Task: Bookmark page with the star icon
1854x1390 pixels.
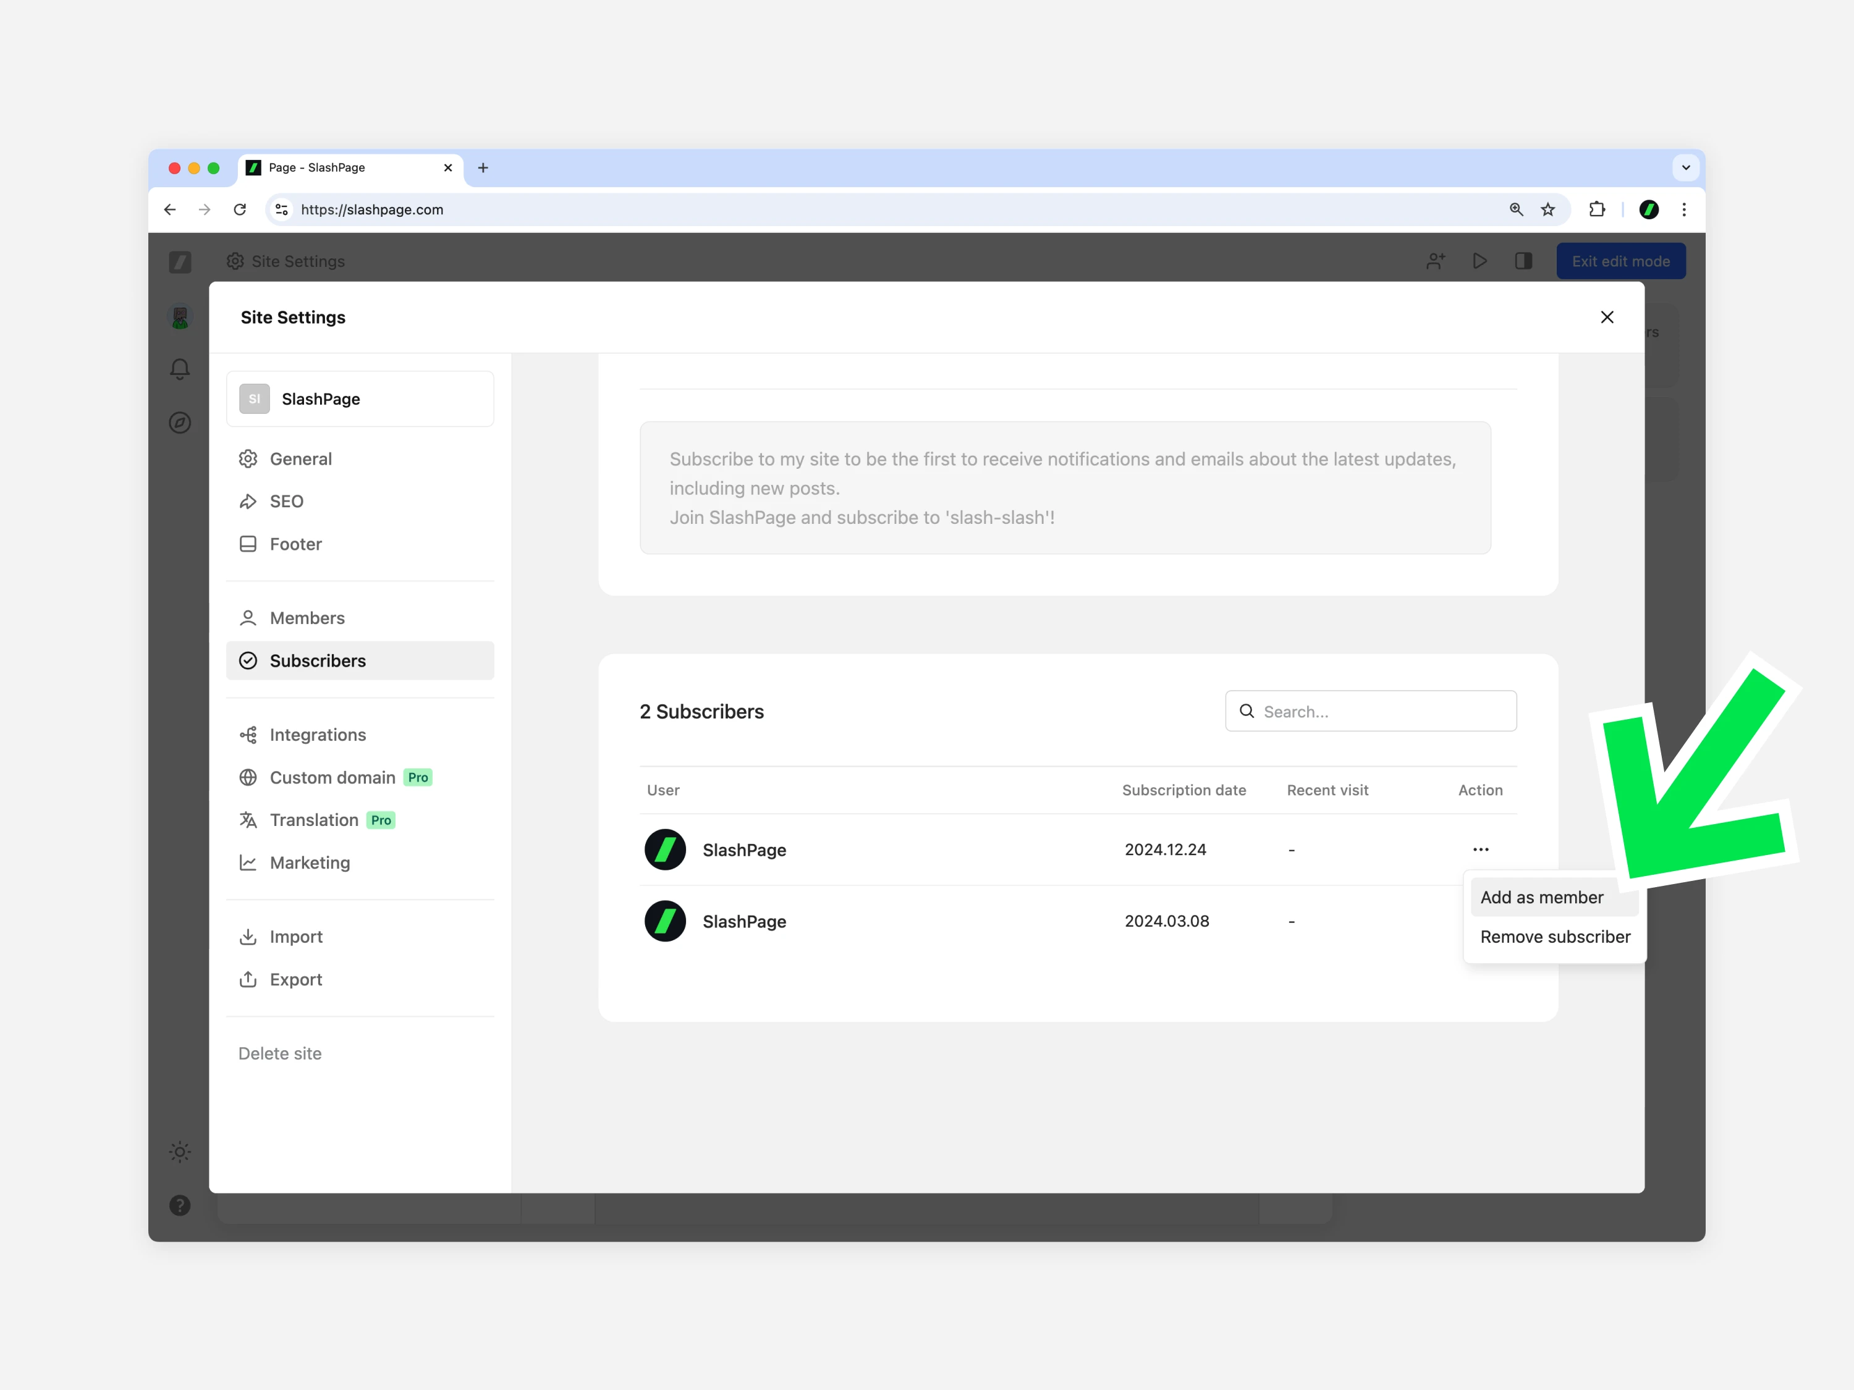Action: pyautogui.click(x=1548, y=209)
